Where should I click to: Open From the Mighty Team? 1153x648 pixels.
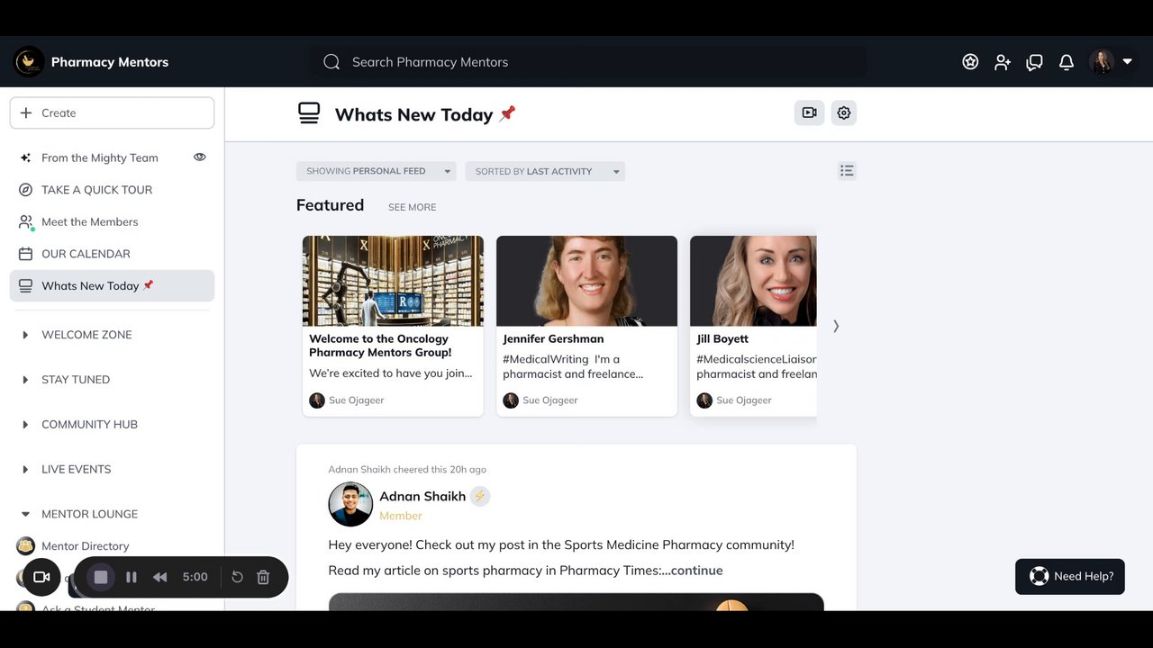pos(99,157)
